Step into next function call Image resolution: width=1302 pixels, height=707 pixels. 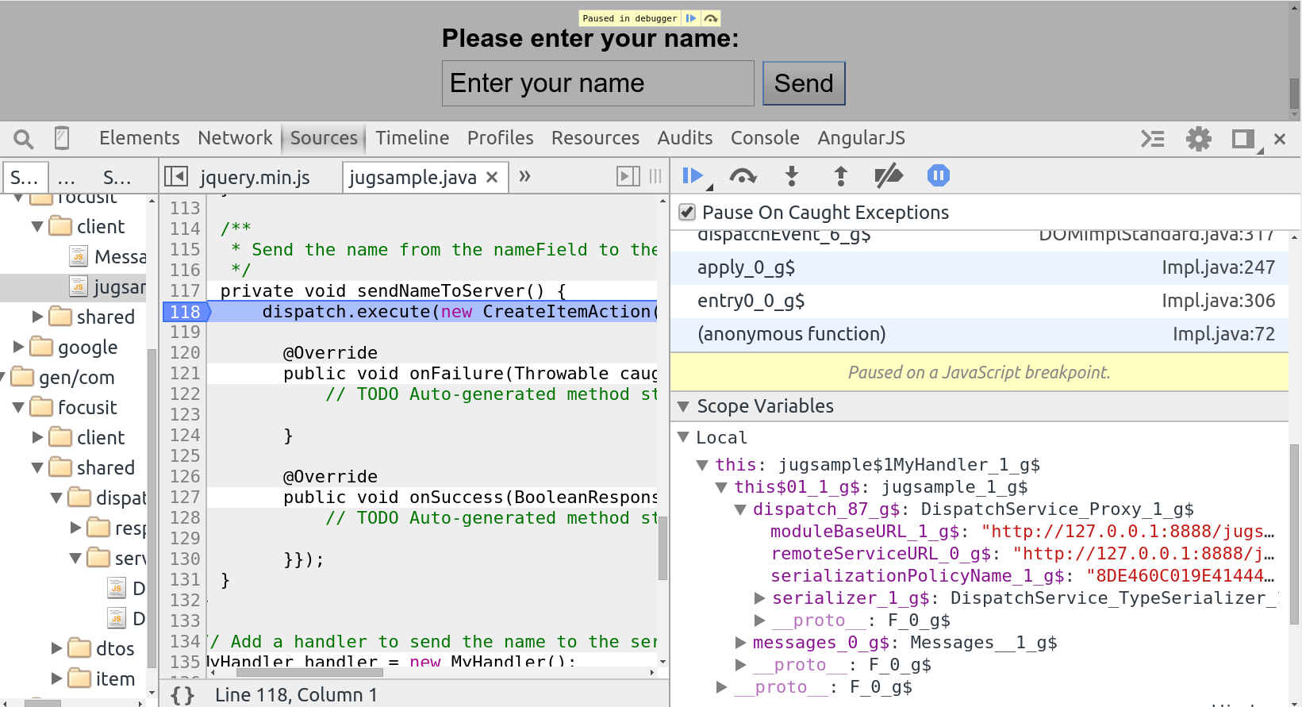[791, 175]
